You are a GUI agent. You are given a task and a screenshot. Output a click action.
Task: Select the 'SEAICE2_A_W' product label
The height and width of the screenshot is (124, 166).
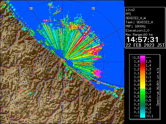pos(136,18)
